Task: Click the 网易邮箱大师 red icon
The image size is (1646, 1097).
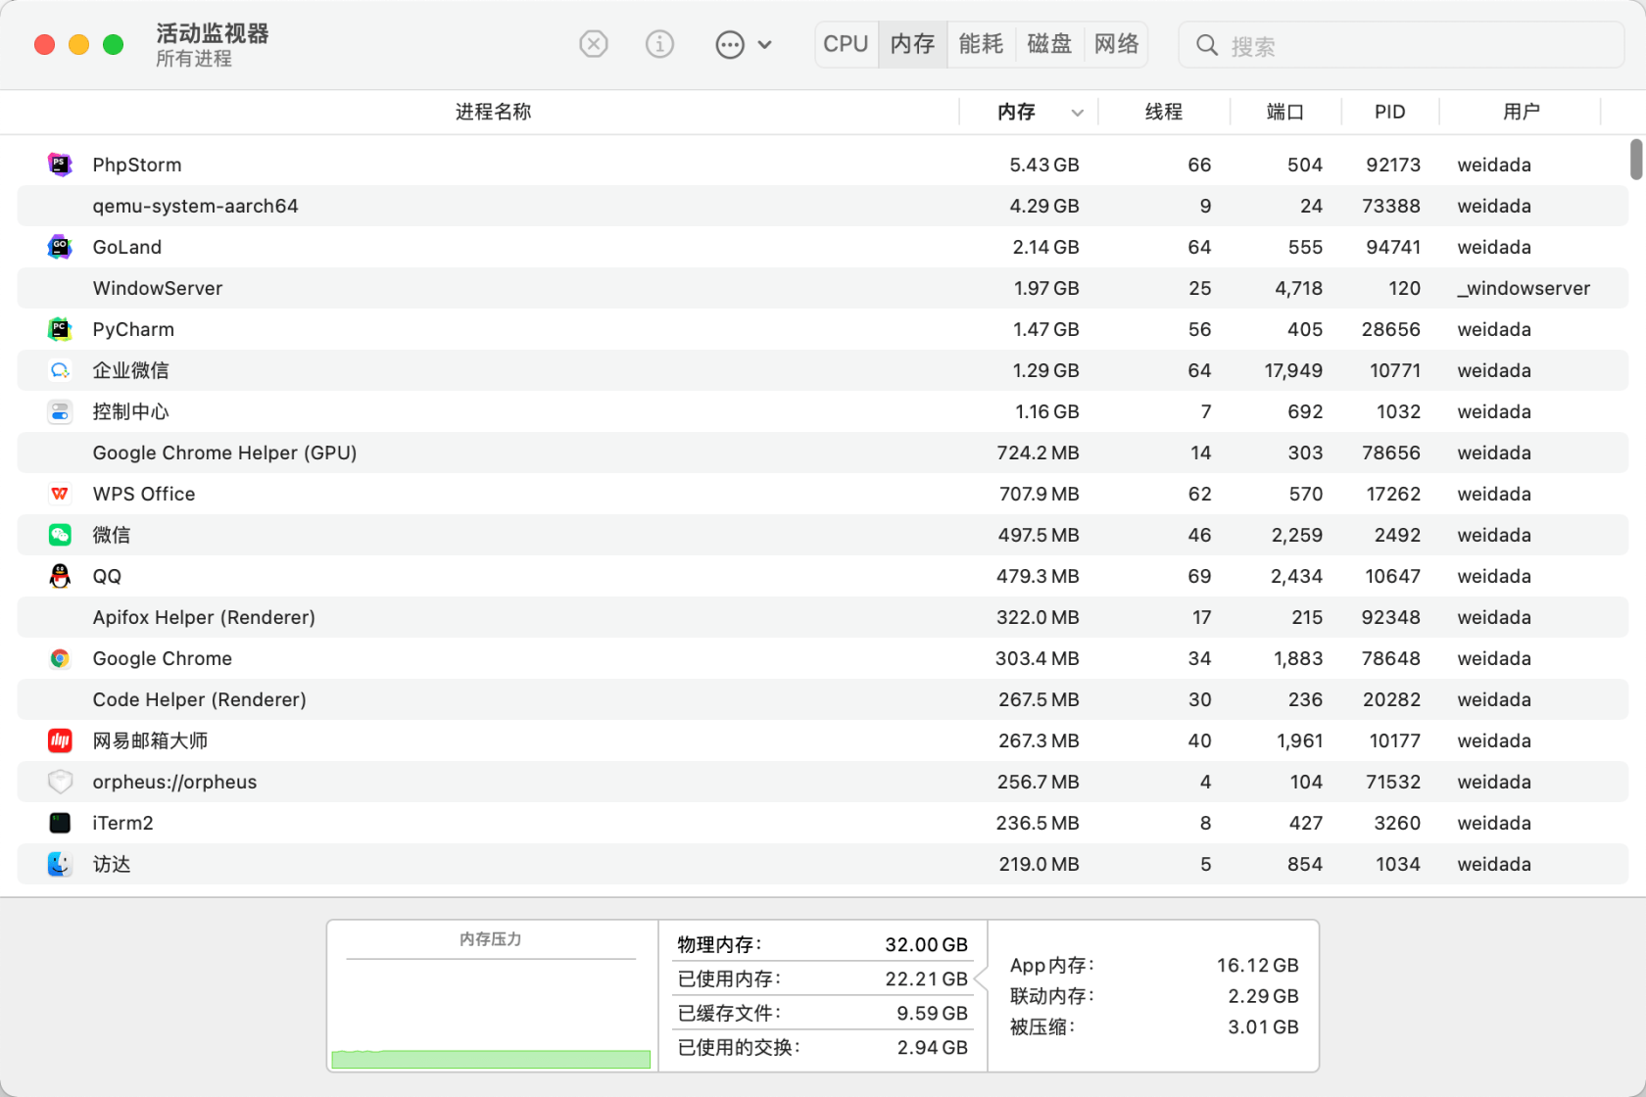Action: 60,740
